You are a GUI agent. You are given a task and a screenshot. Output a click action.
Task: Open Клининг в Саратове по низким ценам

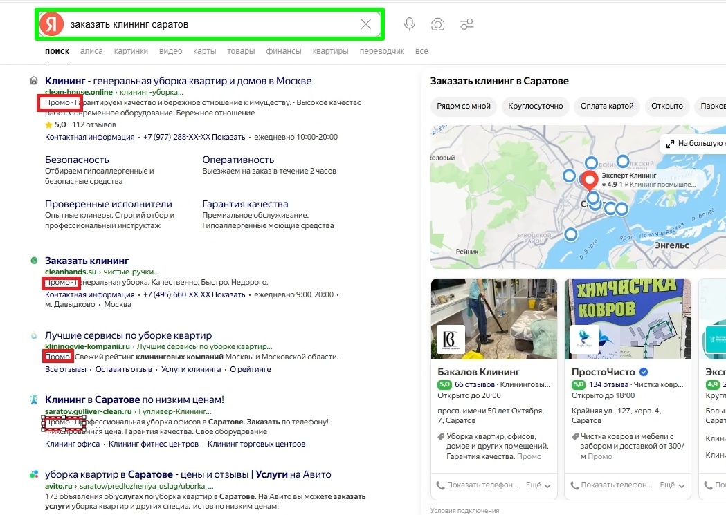(x=134, y=400)
